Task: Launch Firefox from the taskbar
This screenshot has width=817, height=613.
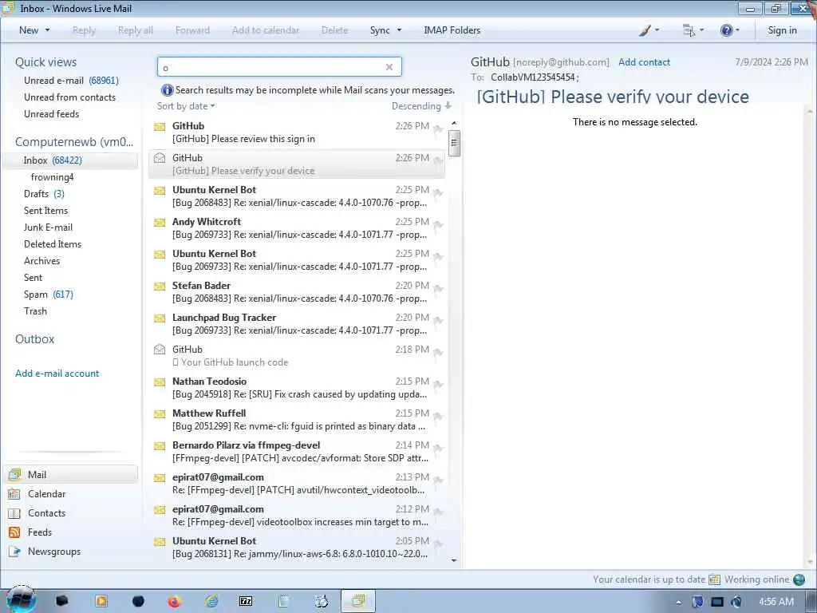Action: 174,602
